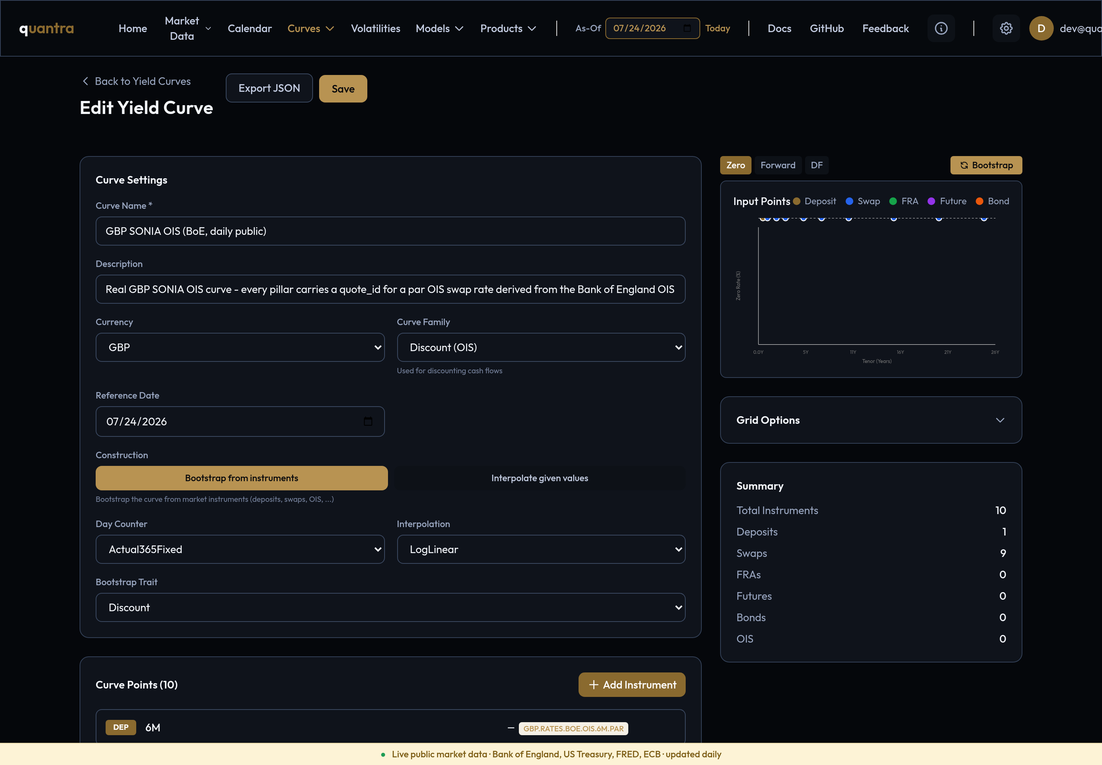
Task: Click the Curve Name input field
Action: [x=390, y=231]
